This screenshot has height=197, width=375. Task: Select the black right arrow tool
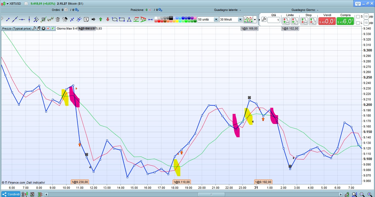tap(93, 19)
